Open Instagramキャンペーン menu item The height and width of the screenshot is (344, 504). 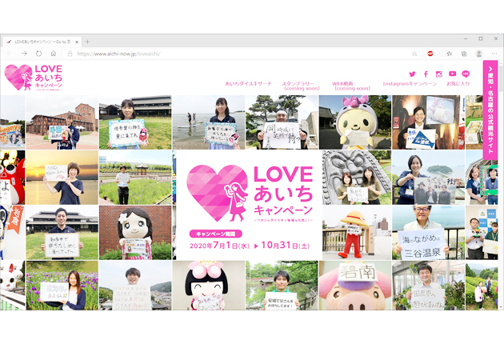coord(410,83)
